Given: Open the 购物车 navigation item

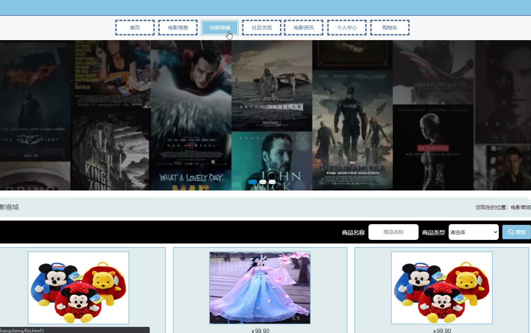Looking at the screenshot, I should click(x=390, y=28).
